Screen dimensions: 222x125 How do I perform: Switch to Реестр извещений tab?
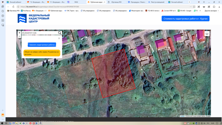[156, 2]
